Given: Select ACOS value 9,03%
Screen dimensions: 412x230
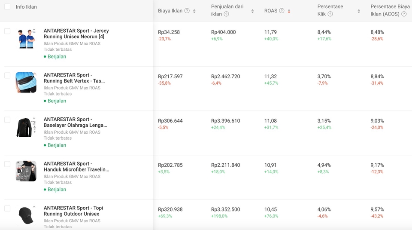Looking at the screenshot, I should 377,121.
